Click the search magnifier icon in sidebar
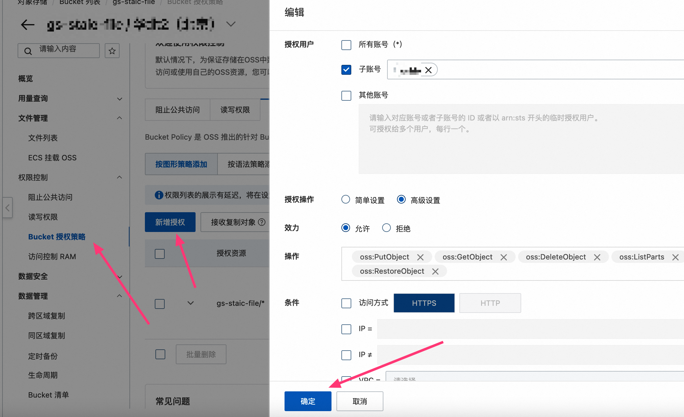Screen dimensions: 684x417 [28, 51]
